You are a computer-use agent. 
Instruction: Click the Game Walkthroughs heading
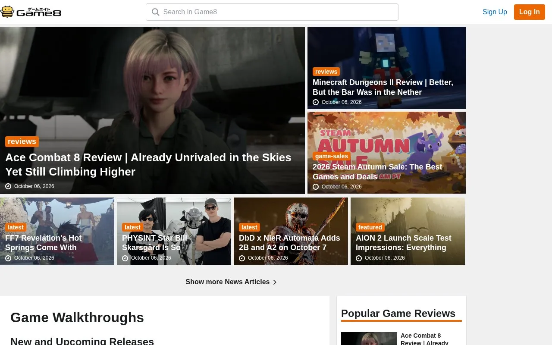[77, 317]
